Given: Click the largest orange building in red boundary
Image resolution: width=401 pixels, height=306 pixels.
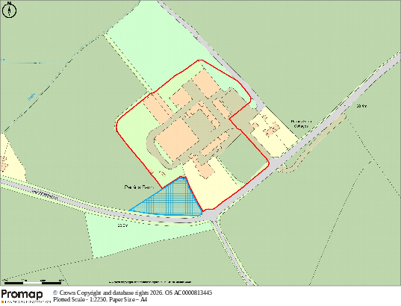Looking at the screenshot, I should click(x=177, y=140).
